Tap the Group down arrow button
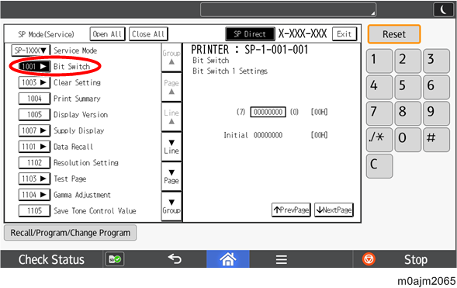457x288 pixels. [171, 206]
